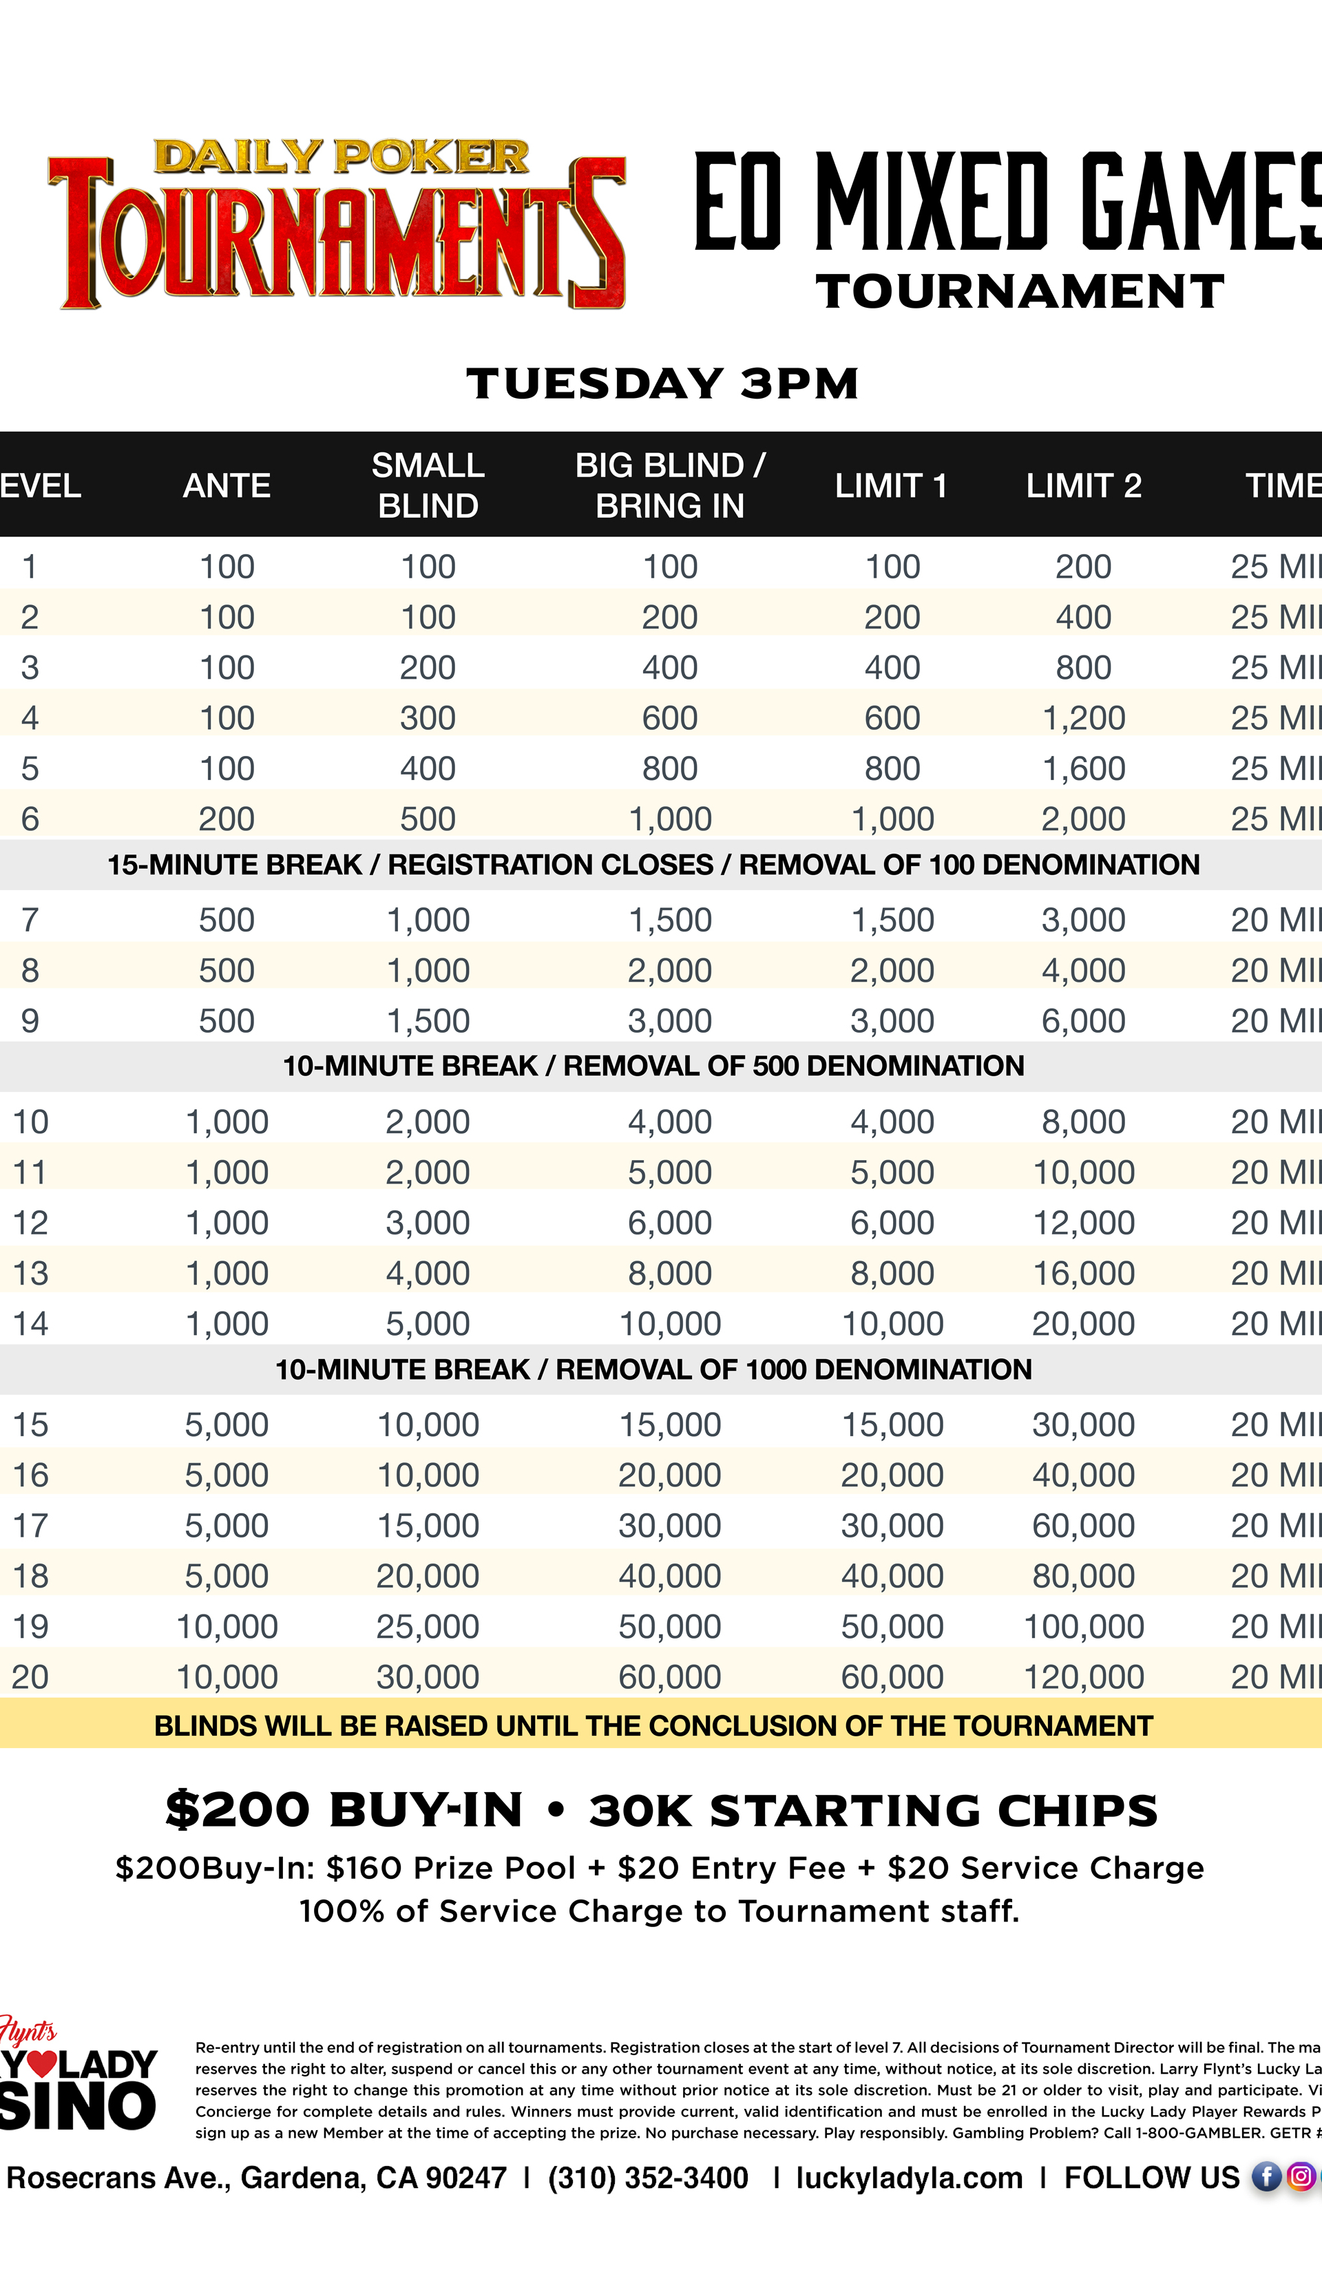This screenshot has width=1322, height=2272.
Task: Click the Facebook icon in footer
Action: pos(1266,2177)
